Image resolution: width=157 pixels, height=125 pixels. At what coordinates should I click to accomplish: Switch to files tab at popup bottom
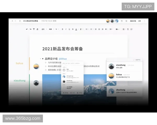pyautogui.click(x=80, y=93)
